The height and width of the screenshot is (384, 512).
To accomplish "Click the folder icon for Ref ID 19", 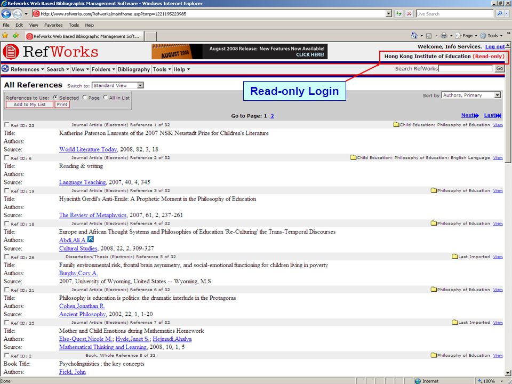I will (434, 190).
